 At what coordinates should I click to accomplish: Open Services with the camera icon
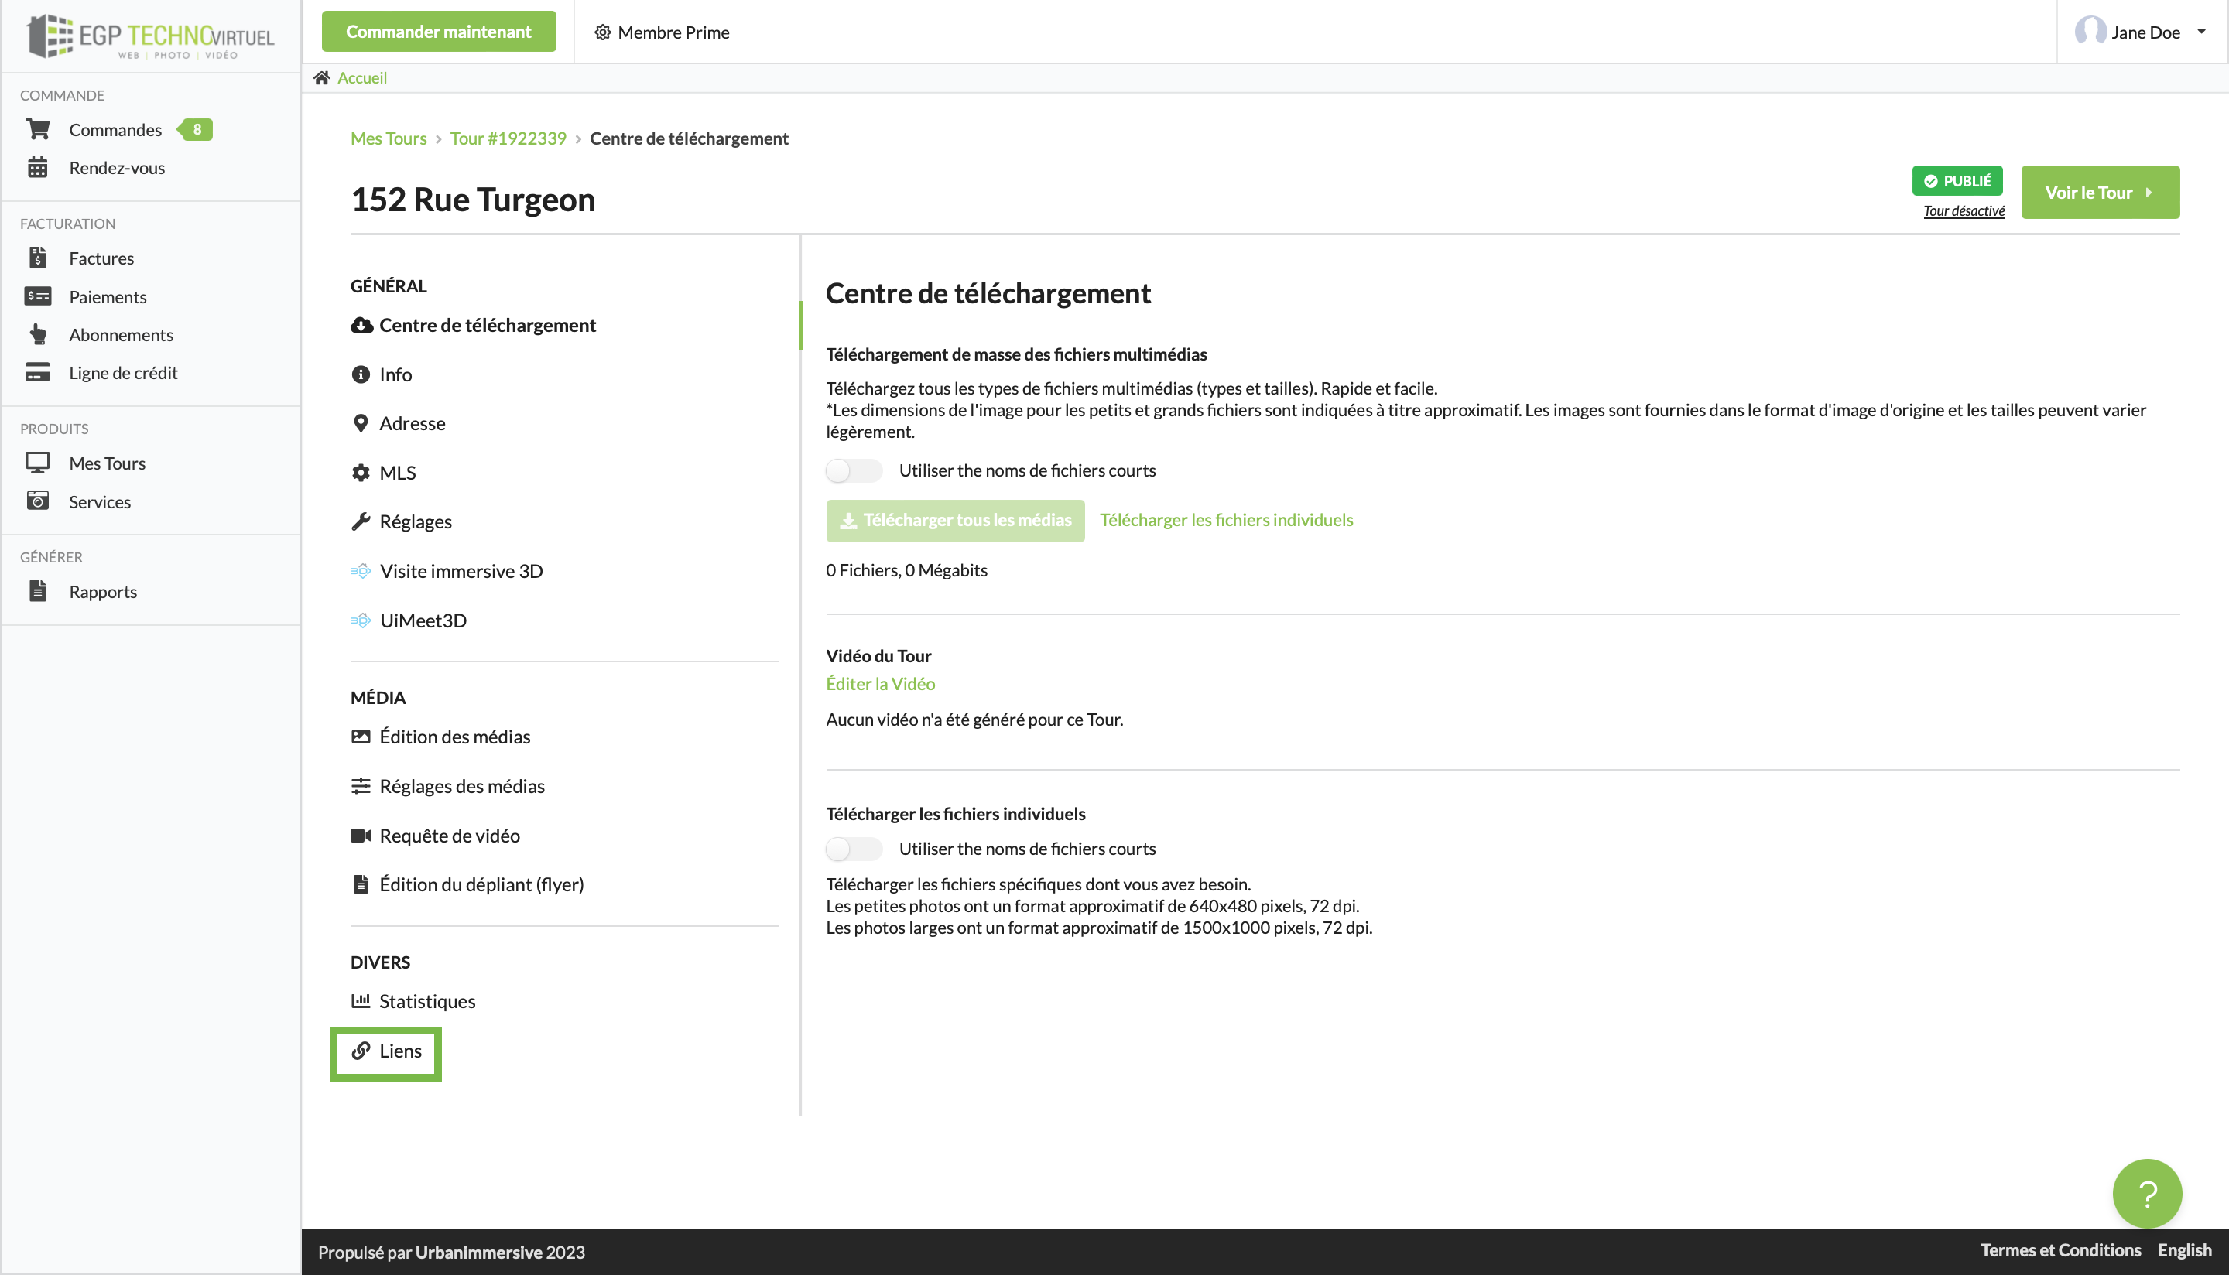(38, 501)
